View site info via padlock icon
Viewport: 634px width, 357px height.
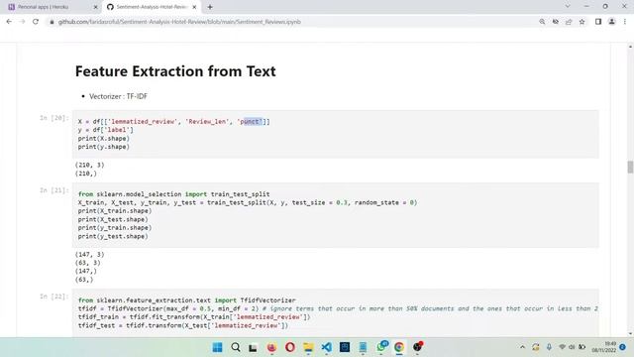pos(52,22)
